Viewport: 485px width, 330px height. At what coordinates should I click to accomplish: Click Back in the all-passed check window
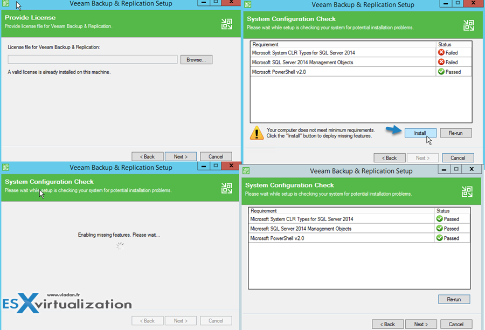(x=387, y=324)
